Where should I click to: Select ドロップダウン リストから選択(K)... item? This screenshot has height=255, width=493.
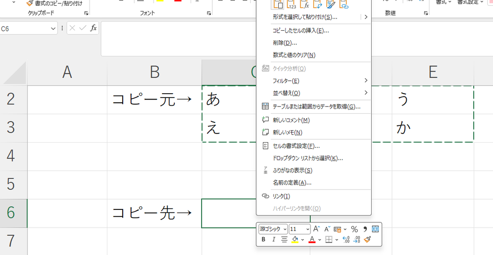pyautogui.click(x=314, y=158)
